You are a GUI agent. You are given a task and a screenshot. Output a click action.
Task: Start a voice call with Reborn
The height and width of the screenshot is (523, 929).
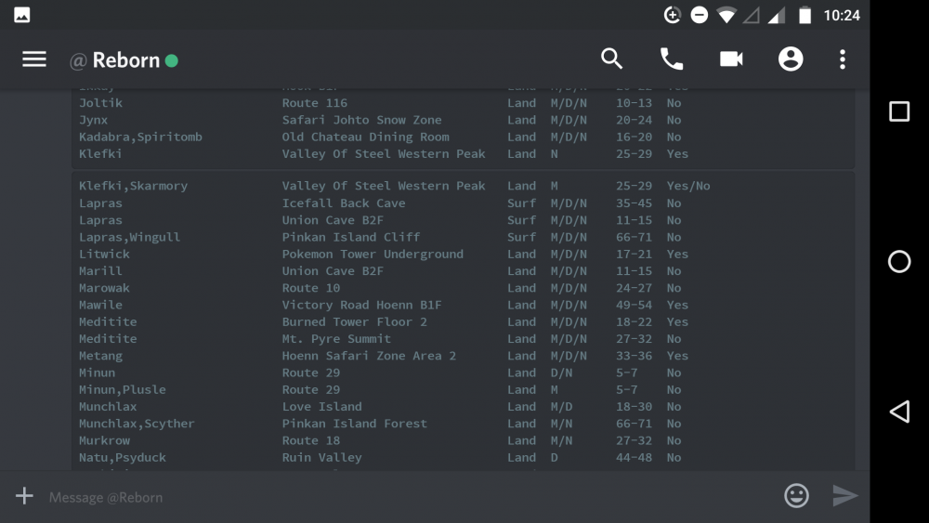671,59
